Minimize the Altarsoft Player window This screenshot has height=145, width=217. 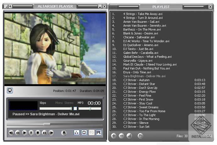[x=100, y=7]
